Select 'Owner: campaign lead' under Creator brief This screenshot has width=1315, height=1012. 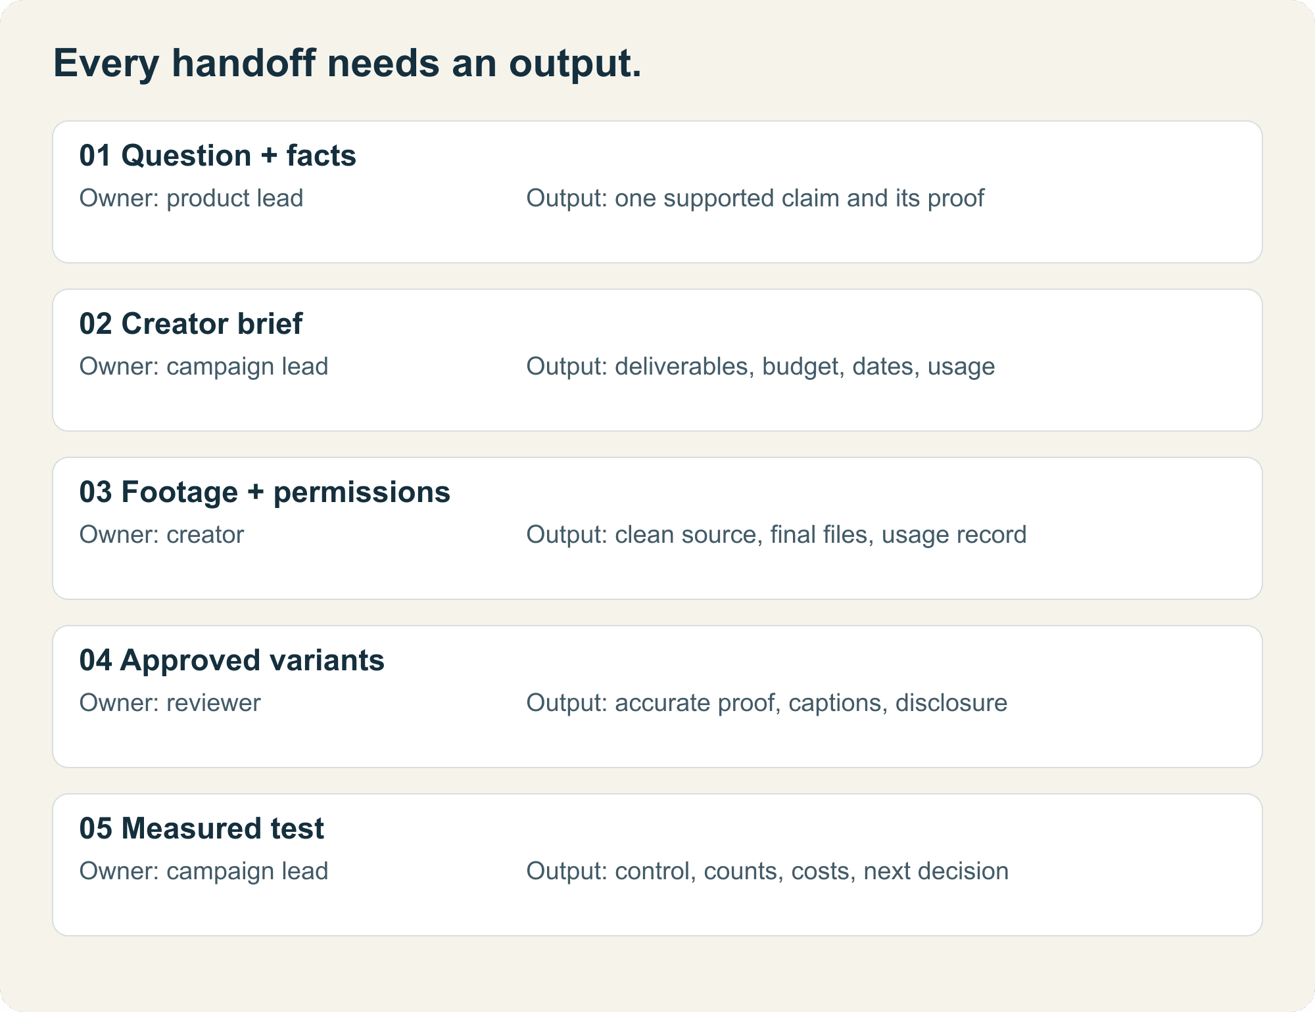coord(204,367)
